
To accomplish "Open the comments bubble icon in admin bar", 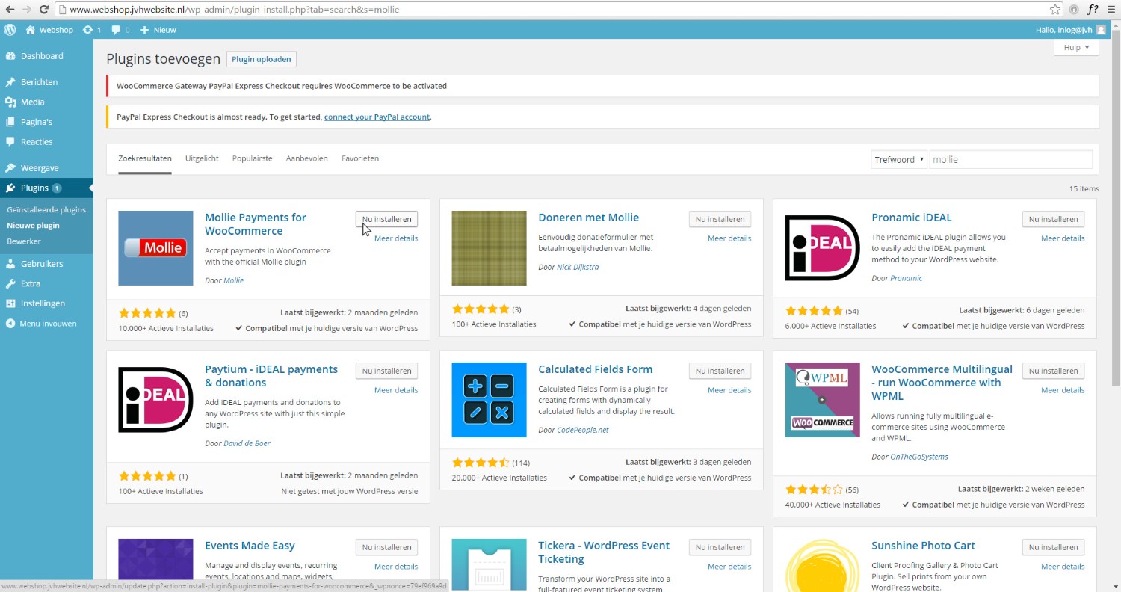I will click(116, 30).
